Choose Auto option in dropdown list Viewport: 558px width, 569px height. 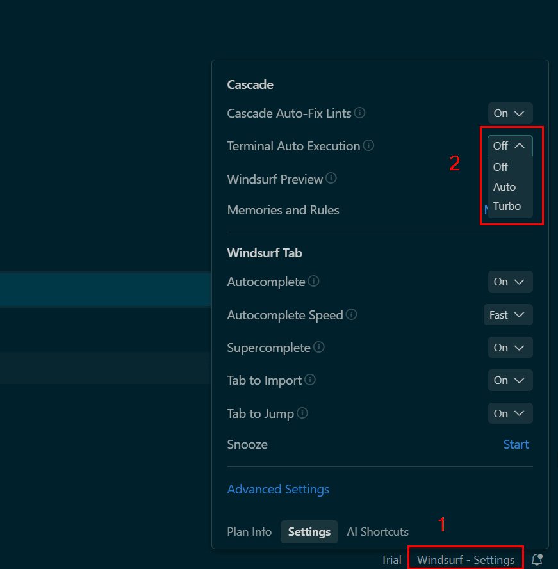coord(504,187)
